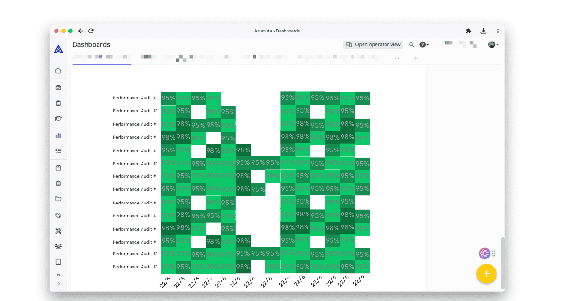Click the tools wrench icon in the sidebar
This screenshot has width=574, height=301.
pyautogui.click(x=58, y=231)
